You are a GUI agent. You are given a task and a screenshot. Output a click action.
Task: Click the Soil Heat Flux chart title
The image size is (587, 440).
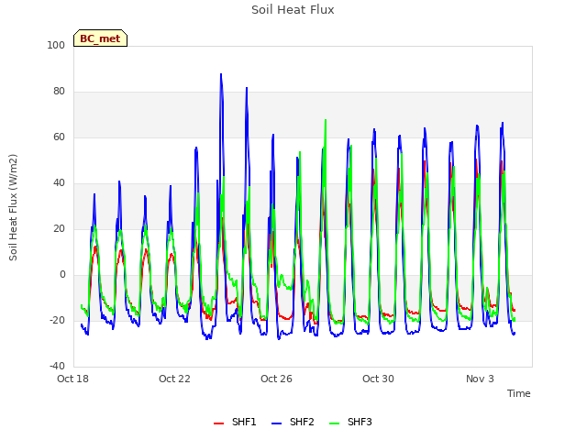293,10
